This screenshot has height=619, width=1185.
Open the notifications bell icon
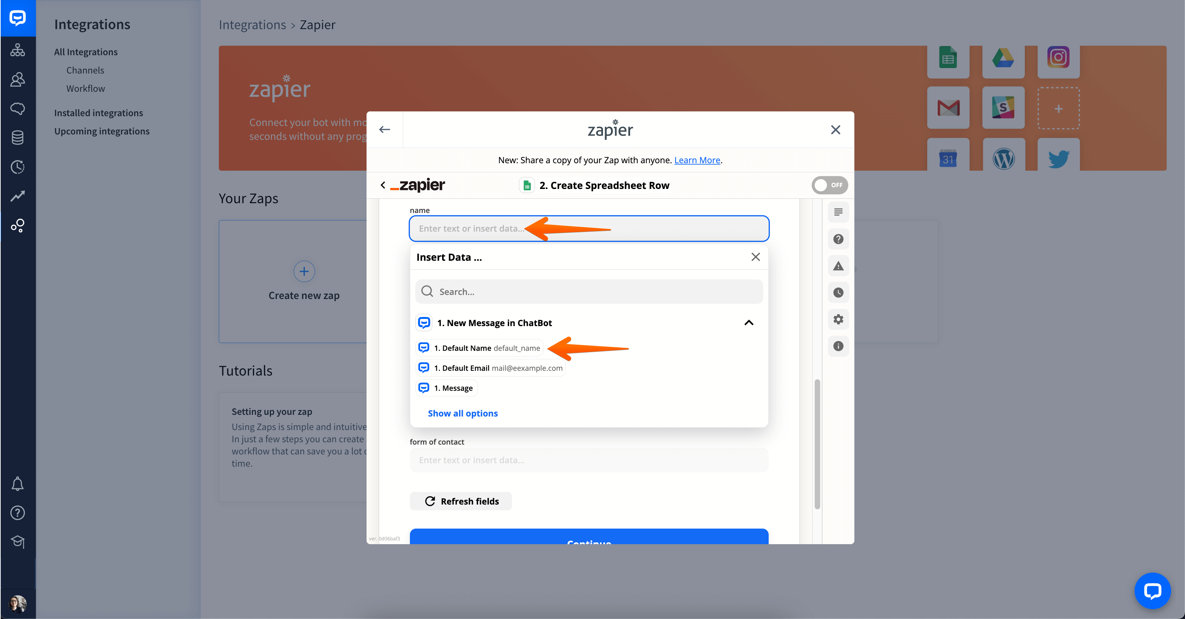(x=18, y=484)
